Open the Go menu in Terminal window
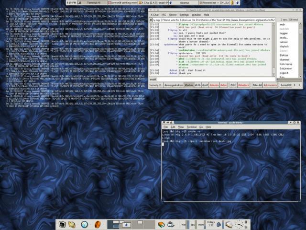The image size is (306, 230). 201,127
